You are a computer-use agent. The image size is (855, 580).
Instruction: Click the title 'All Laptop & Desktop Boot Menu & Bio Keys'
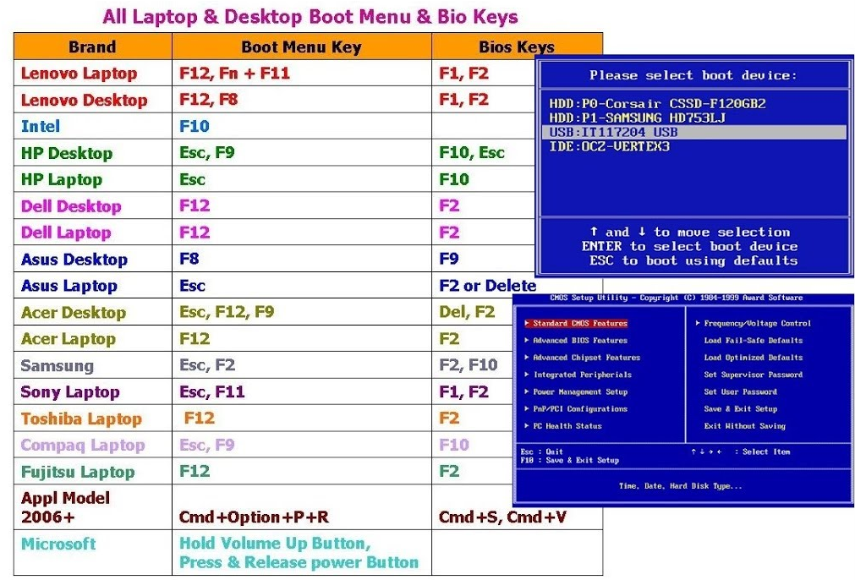310,17
